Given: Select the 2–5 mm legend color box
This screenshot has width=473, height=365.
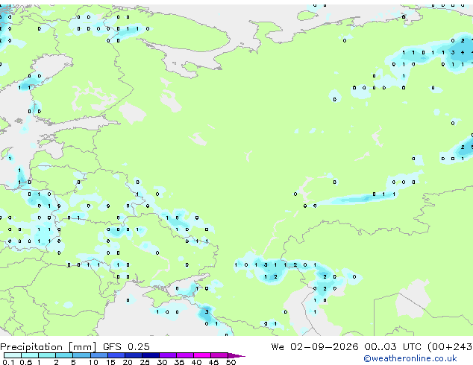Looking at the screenshot, I should (64, 355).
